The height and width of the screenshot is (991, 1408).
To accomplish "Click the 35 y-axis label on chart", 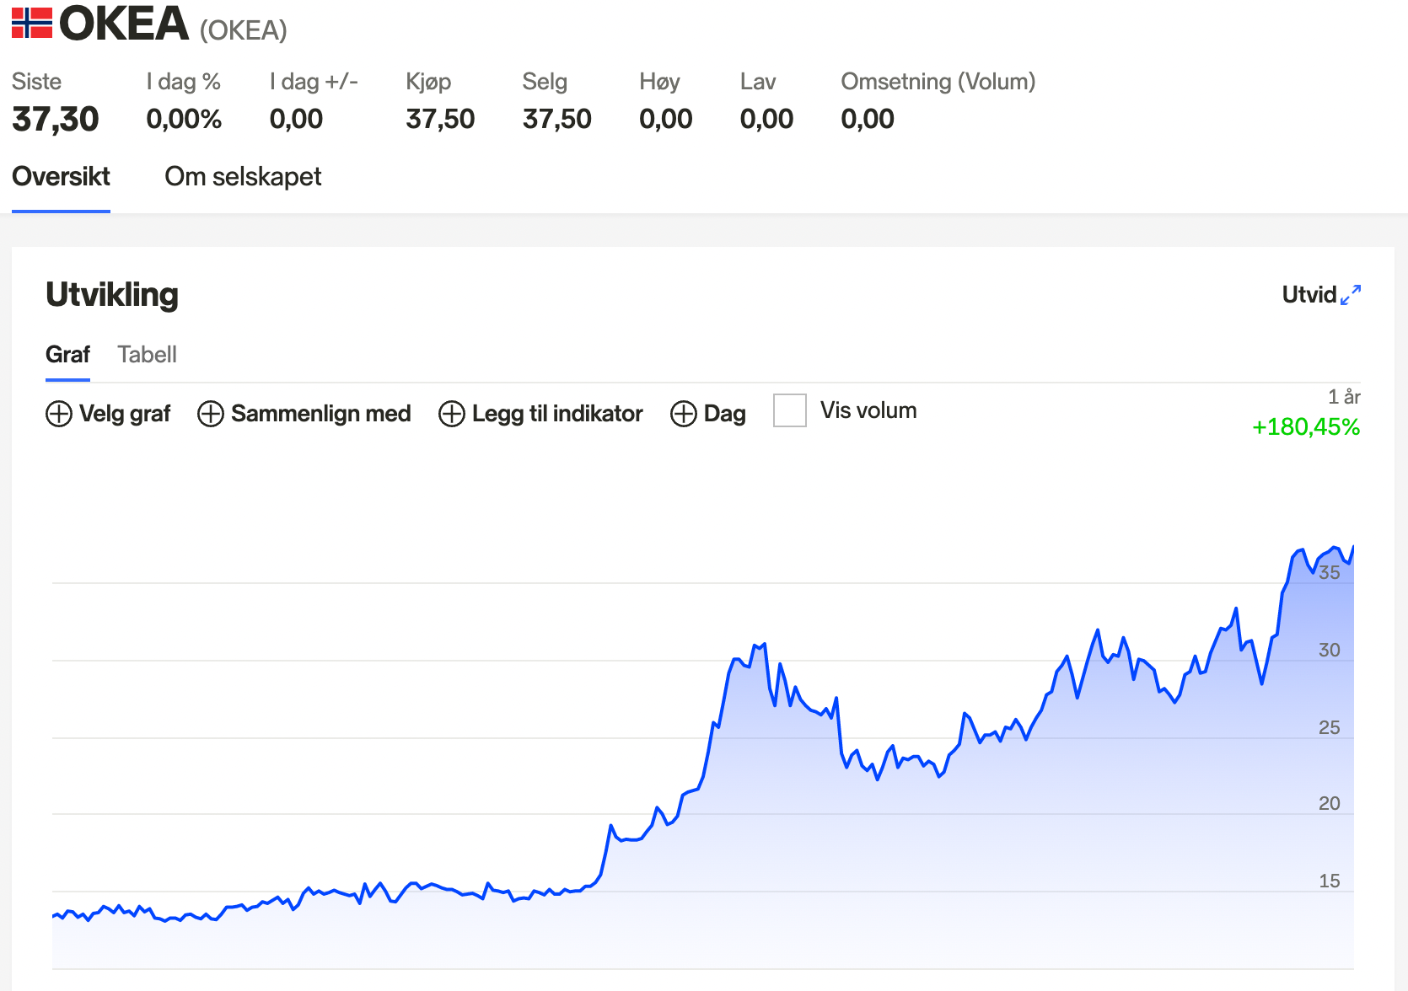I will 1330,573.
